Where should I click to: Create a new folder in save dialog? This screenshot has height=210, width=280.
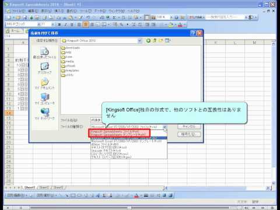[x=161, y=40]
